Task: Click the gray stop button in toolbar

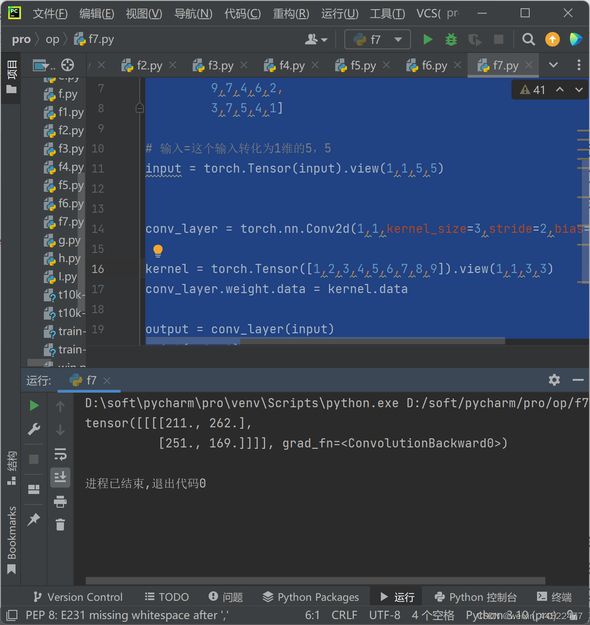Action: (499, 40)
